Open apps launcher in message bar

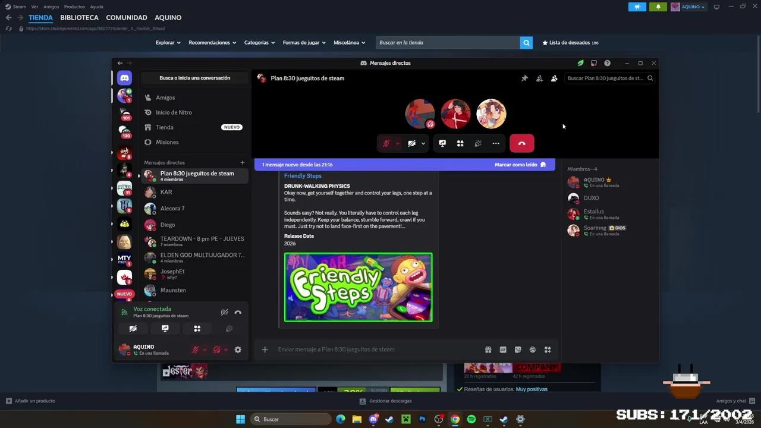point(548,350)
